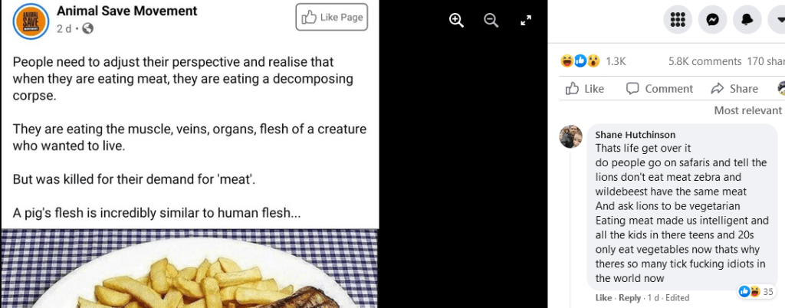The width and height of the screenshot is (785, 308).
Task: Like the post in the action bar
Action: [585, 89]
